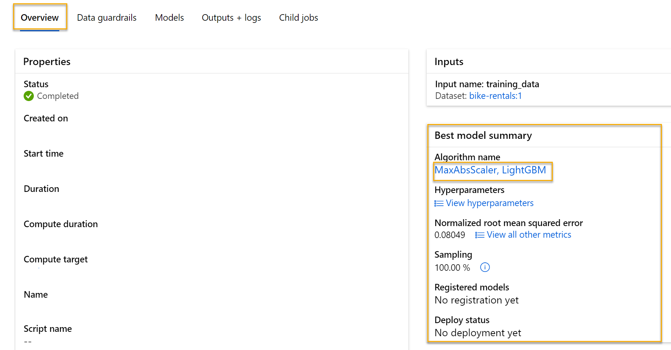
Task: Open the bike-rentals:1 dataset link
Action: (x=495, y=96)
